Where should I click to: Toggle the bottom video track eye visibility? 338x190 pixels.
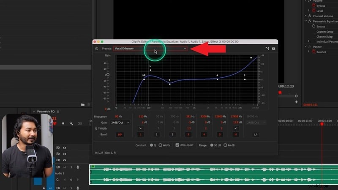(65, 160)
